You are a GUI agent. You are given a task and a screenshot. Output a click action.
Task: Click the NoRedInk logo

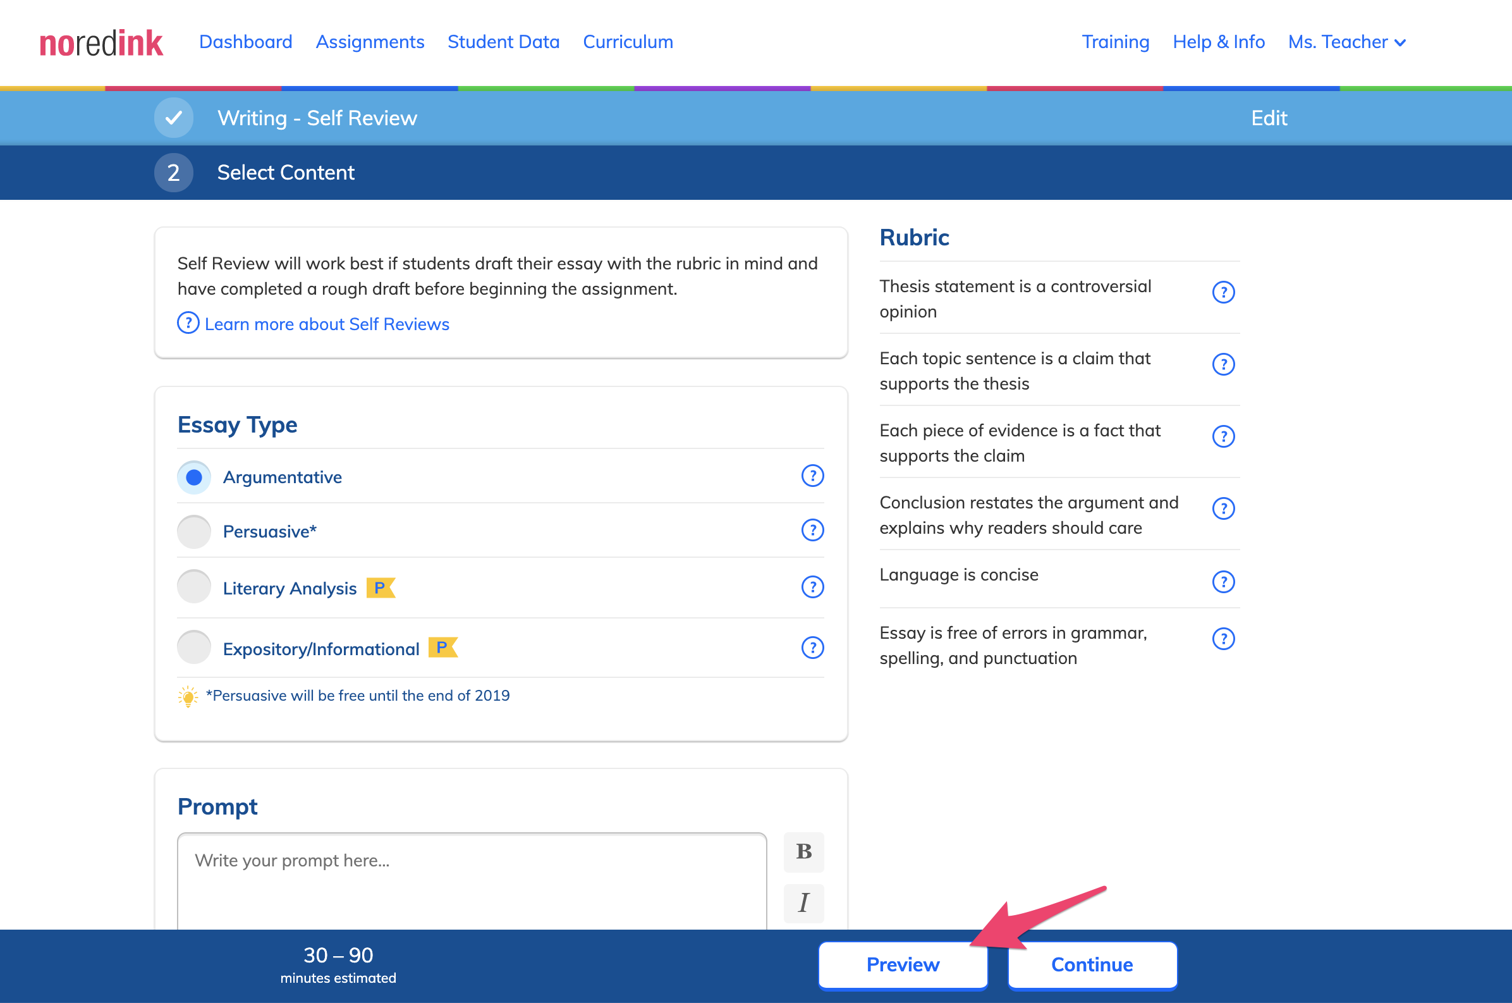coord(101,43)
